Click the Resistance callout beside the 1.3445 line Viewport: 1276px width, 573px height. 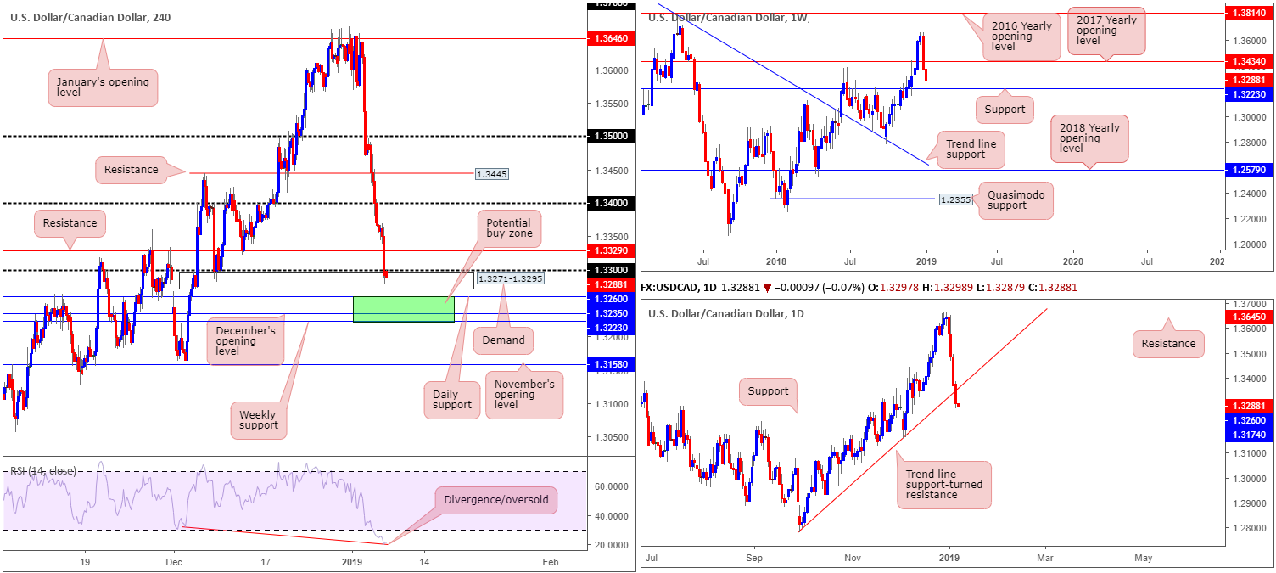click(132, 169)
